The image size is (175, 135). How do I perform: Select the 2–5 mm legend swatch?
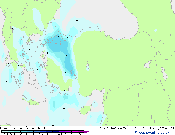(x=24, y=131)
